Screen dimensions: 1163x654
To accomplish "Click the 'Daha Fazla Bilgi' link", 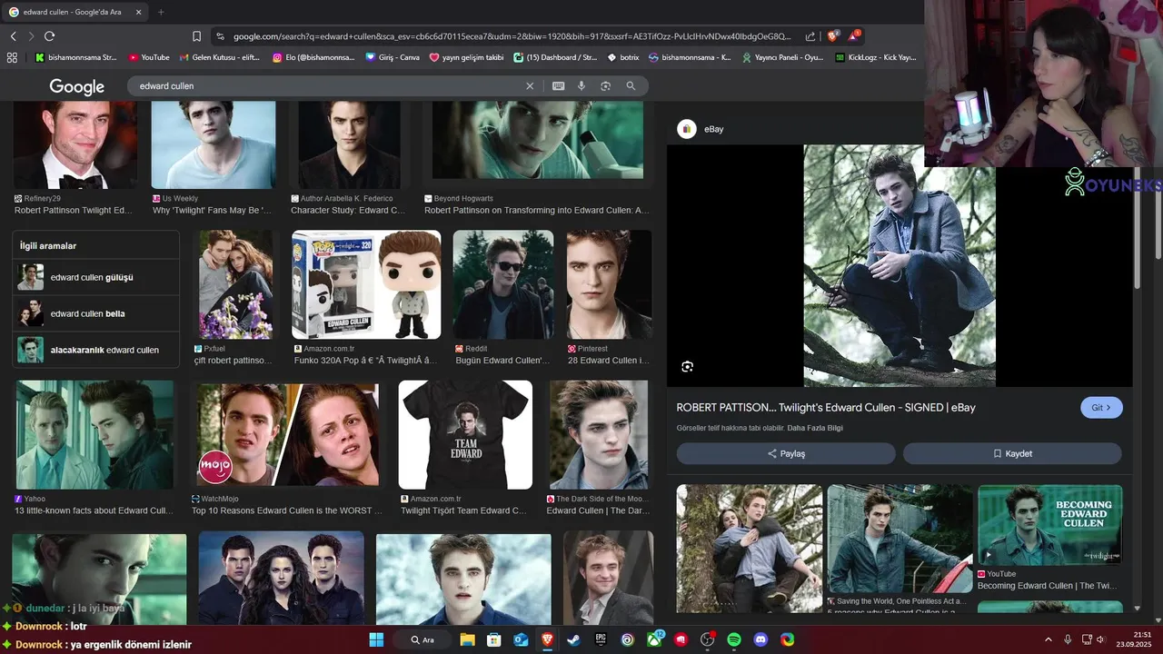I will (815, 428).
